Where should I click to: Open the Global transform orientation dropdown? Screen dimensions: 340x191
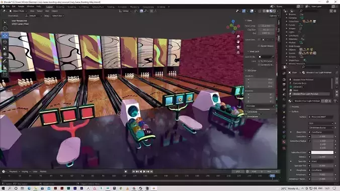[126, 11]
